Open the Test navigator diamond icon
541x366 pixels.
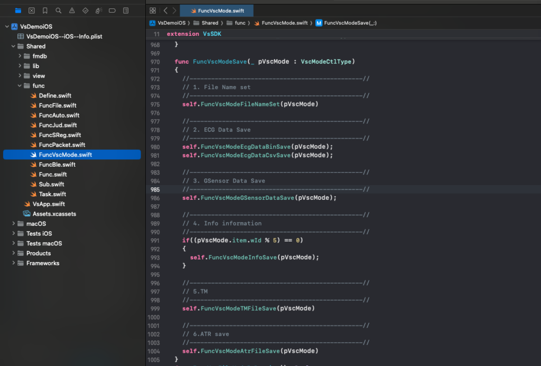point(85,11)
